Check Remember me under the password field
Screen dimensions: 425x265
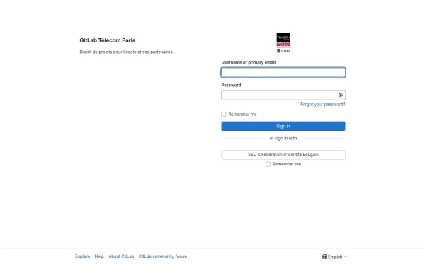coord(223,114)
